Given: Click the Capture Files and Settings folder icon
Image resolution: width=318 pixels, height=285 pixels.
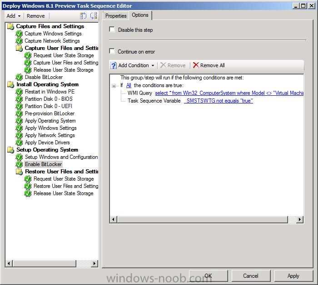Looking at the screenshot, I should (10, 26).
